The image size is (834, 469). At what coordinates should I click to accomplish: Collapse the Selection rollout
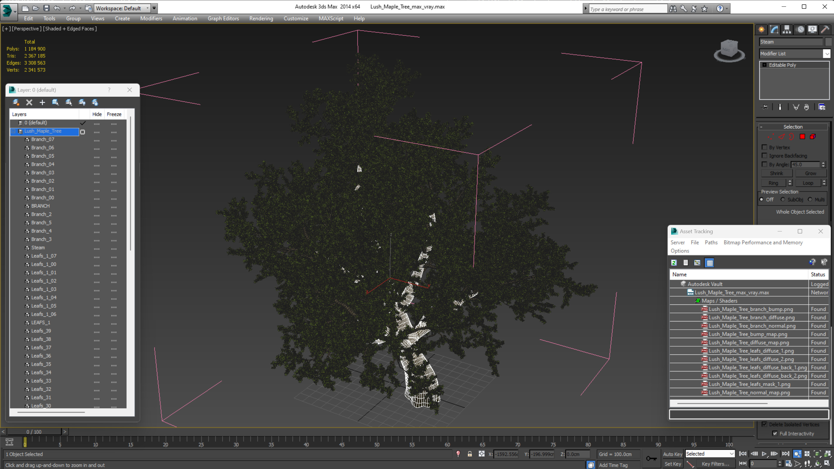761,127
